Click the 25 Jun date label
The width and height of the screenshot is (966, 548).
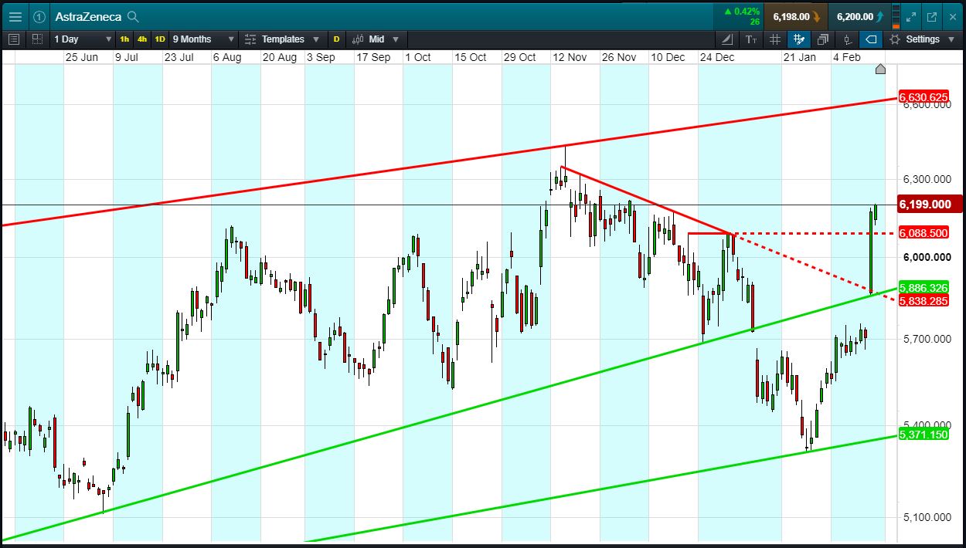coord(81,57)
